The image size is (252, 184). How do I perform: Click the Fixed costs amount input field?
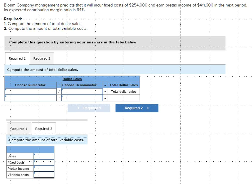pyautogui.click(x=44, y=162)
